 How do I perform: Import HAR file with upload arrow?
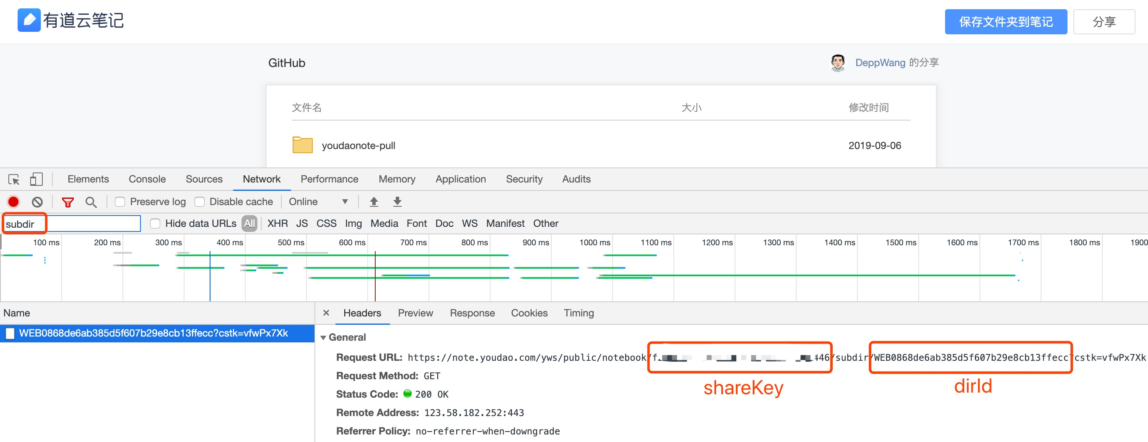point(374,202)
